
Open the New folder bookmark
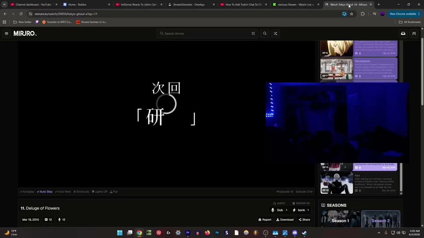pos(23,22)
